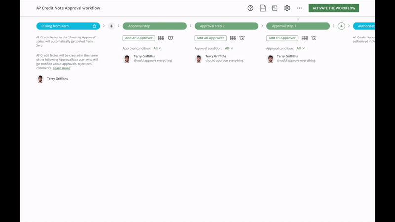395x222 pixels.
Task: Save the workflow with the disk icon
Action: pyautogui.click(x=275, y=8)
